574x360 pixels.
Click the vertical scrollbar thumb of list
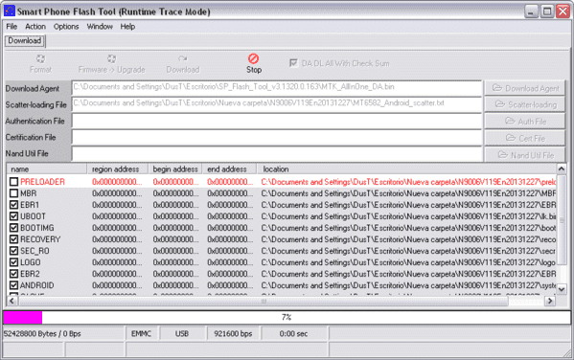coord(562,219)
